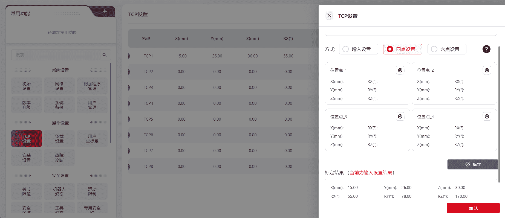
Task: Expand the TCP1 row arrow
Action: tap(129, 56)
